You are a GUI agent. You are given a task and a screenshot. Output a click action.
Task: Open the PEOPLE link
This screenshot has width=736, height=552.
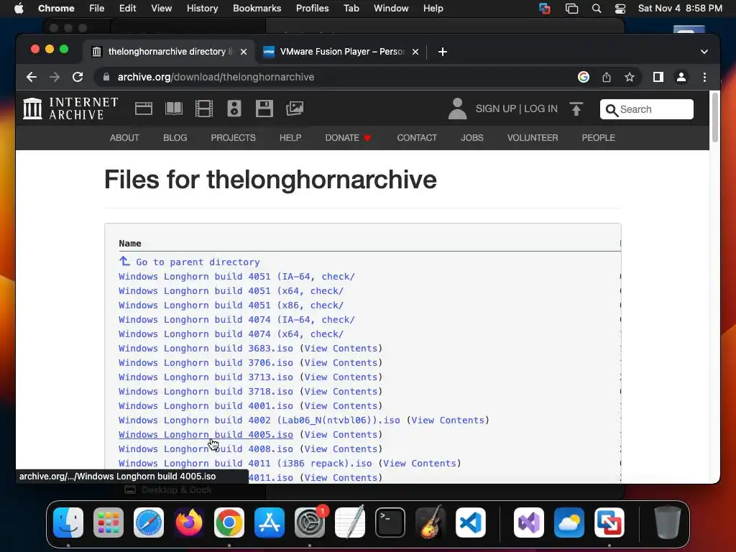598,137
